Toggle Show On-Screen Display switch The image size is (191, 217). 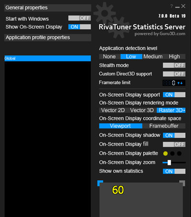point(80,27)
